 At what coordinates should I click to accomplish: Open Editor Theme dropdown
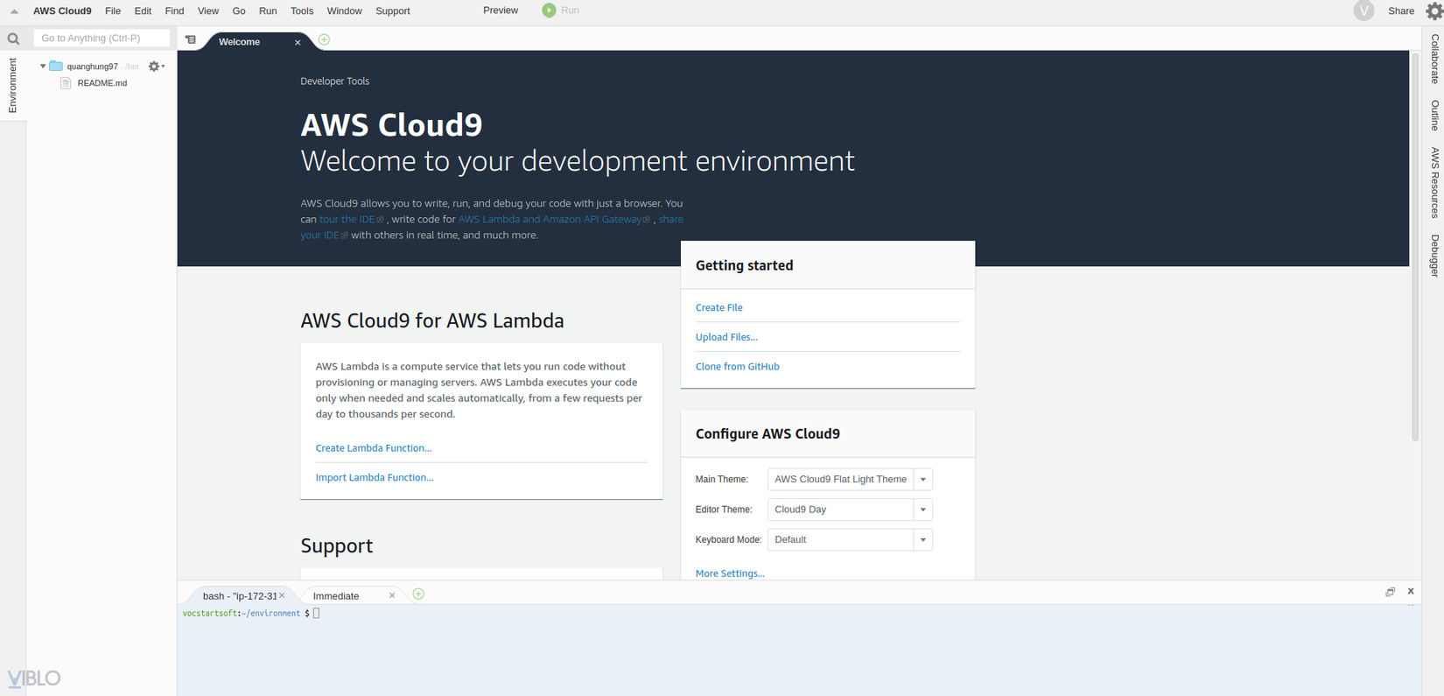point(922,510)
